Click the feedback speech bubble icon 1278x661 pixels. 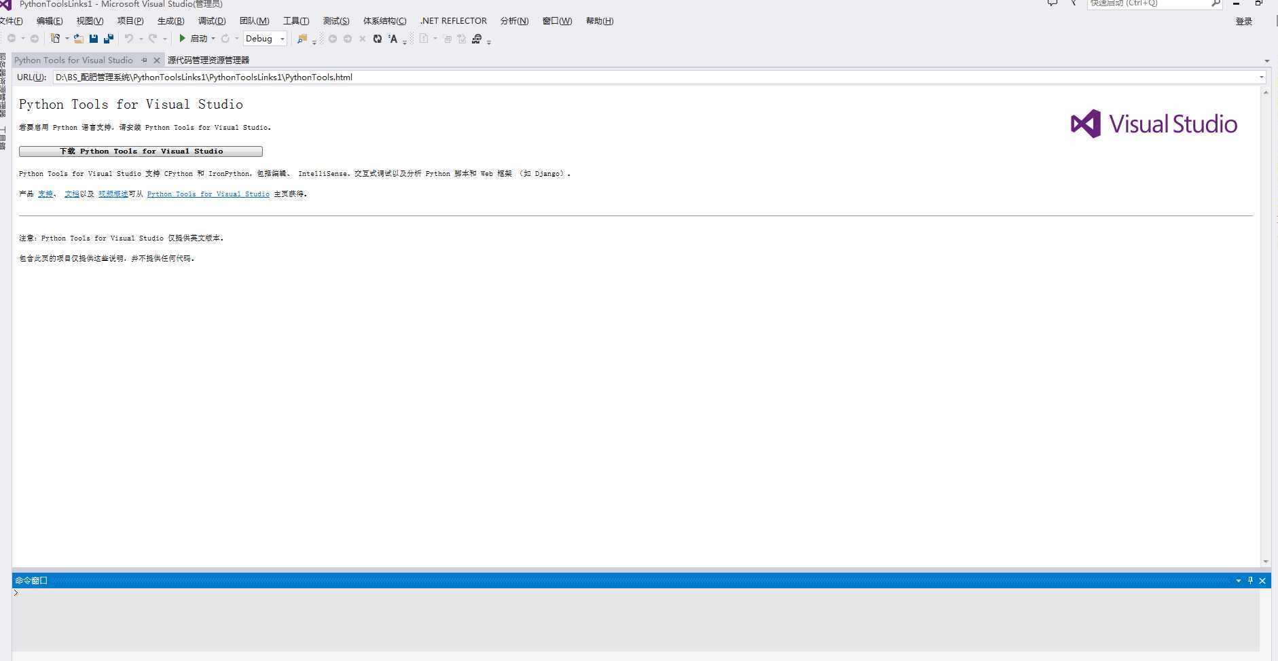pos(1053,3)
